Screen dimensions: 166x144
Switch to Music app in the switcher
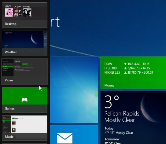(x=9, y=137)
